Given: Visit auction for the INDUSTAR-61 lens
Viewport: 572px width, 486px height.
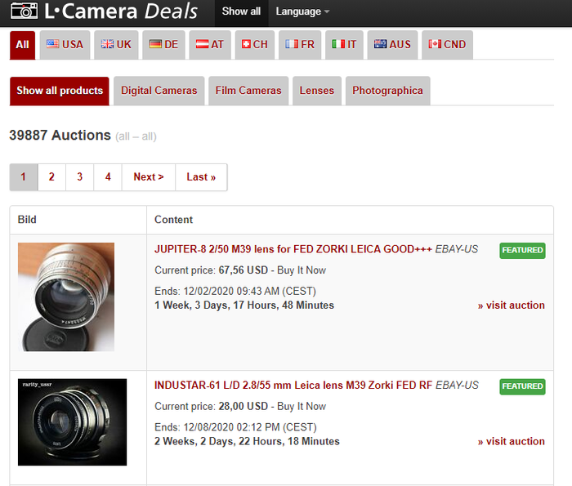Looking at the screenshot, I should click(511, 442).
